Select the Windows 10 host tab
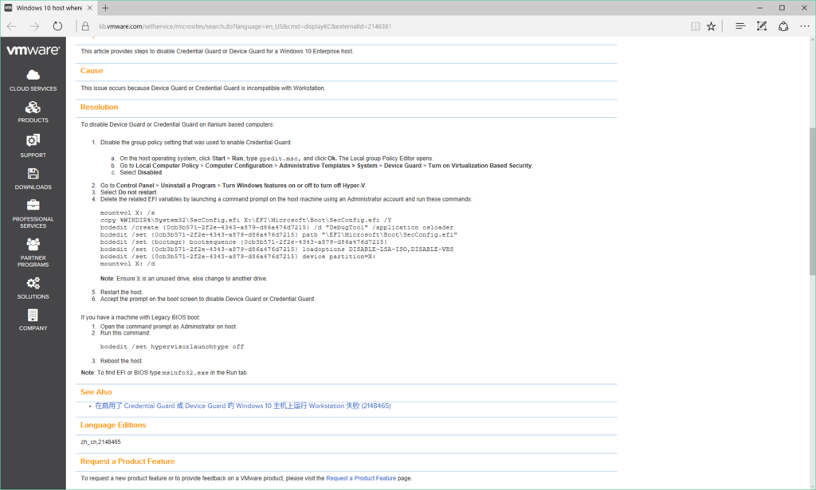This screenshot has width=816, height=490. pyautogui.click(x=49, y=8)
